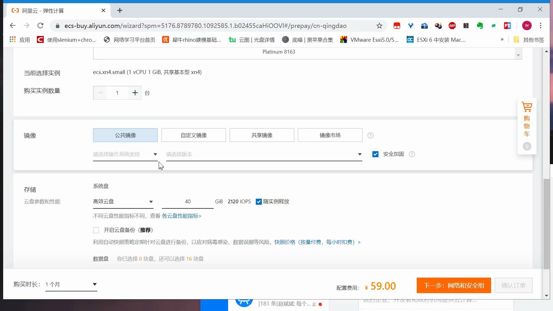Toggle the 随实例释放 checkbox
The width and height of the screenshot is (553, 311).
(x=258, y=202)
